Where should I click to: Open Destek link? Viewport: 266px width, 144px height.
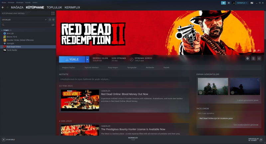167,68
